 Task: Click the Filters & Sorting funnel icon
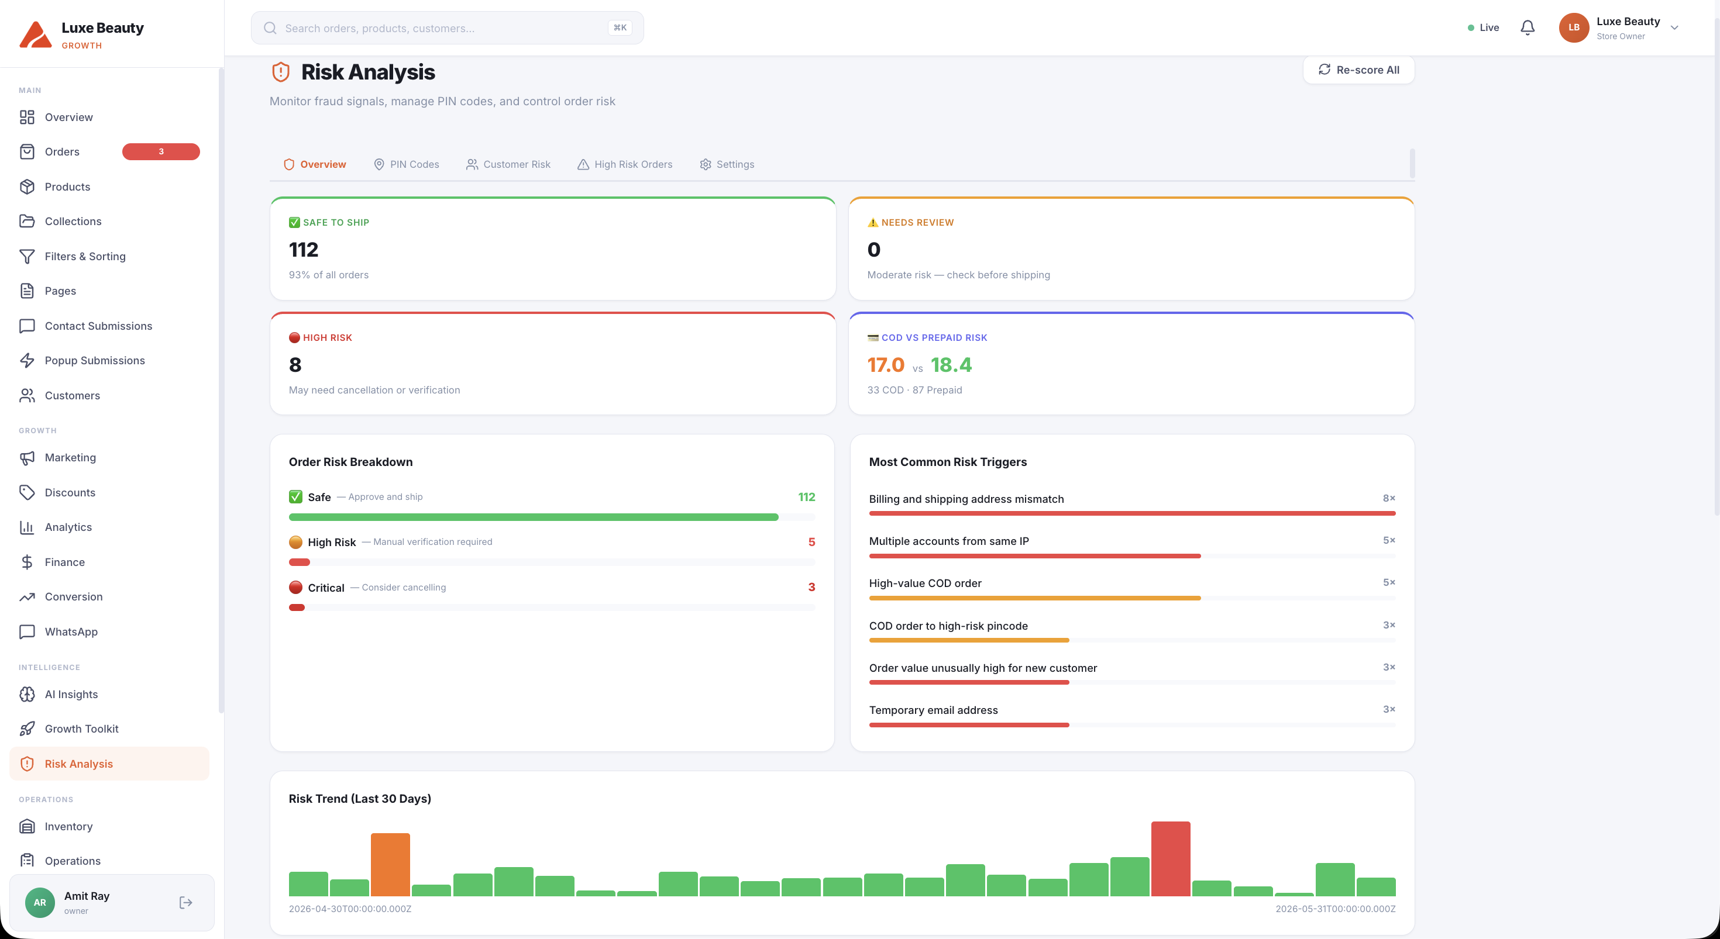pos(27,256)
